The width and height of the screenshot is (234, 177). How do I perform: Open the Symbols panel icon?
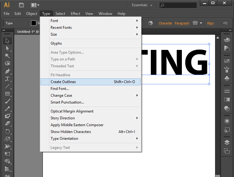[x=227, y=78]
